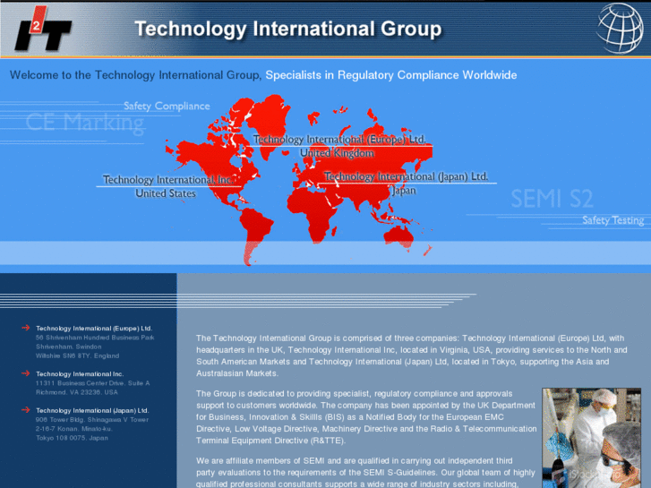The image size is (651, 488).
Task: Click paragraph starting 'We are affiliate members of SEMI'
Action: pos(365,472)
